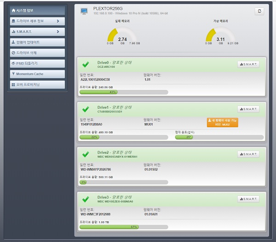
Task: Click Drive0 green checkmark status icon
Action: pos(86,65)
